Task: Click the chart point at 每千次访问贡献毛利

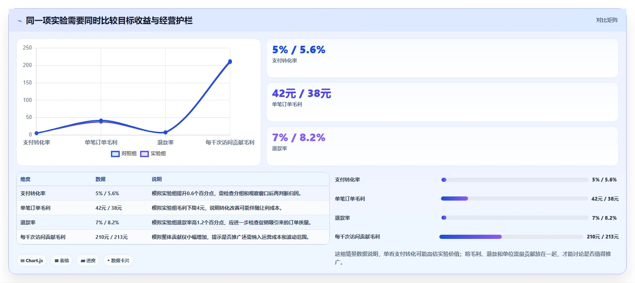Action: point(230,61)
